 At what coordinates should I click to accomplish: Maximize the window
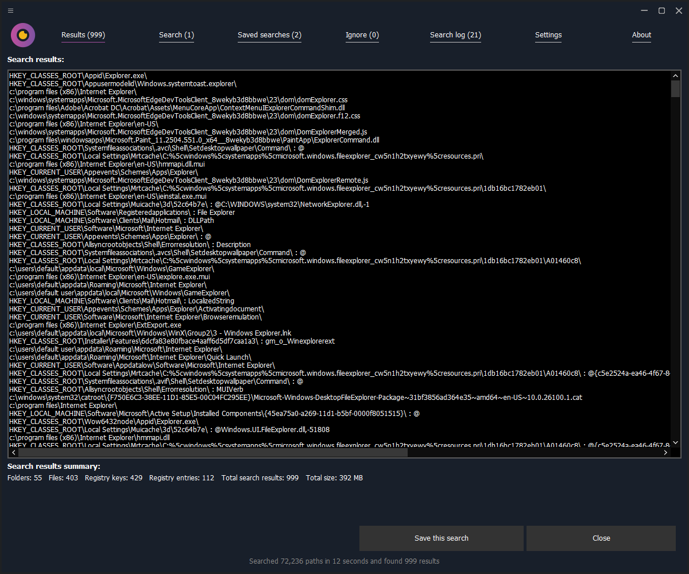661,10
